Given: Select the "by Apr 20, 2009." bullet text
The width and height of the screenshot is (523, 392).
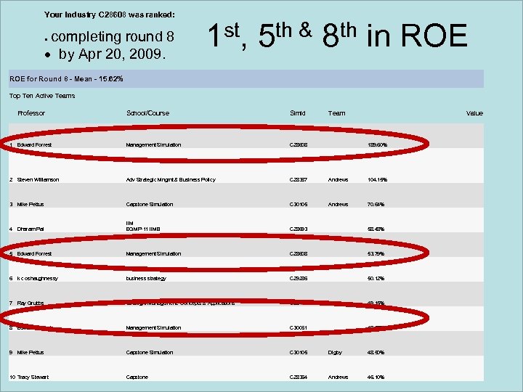Looking at the screenshot, I should point(112,54).
